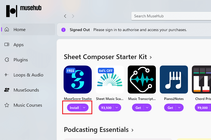Install MuseScore Studio
Image resolution: width=211 pixels, height=140 pixels.
pyautogui.click(x=74, y=108)
